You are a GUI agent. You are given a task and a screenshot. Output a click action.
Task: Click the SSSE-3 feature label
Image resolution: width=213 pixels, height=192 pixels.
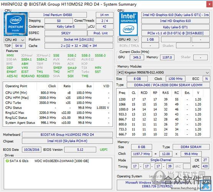100,55
